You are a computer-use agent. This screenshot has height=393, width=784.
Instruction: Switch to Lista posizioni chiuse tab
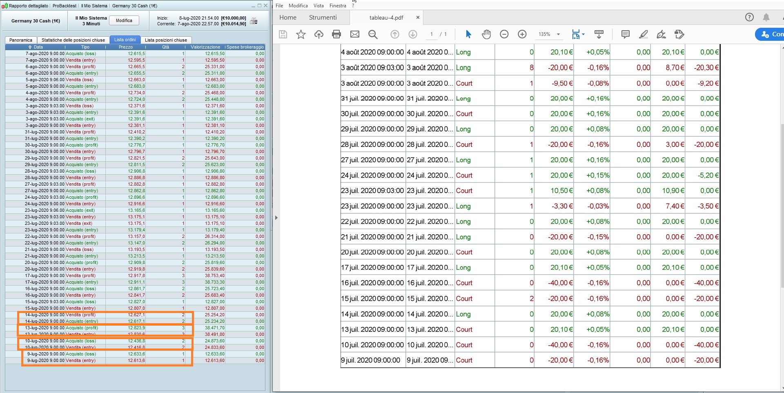point(166,40)
